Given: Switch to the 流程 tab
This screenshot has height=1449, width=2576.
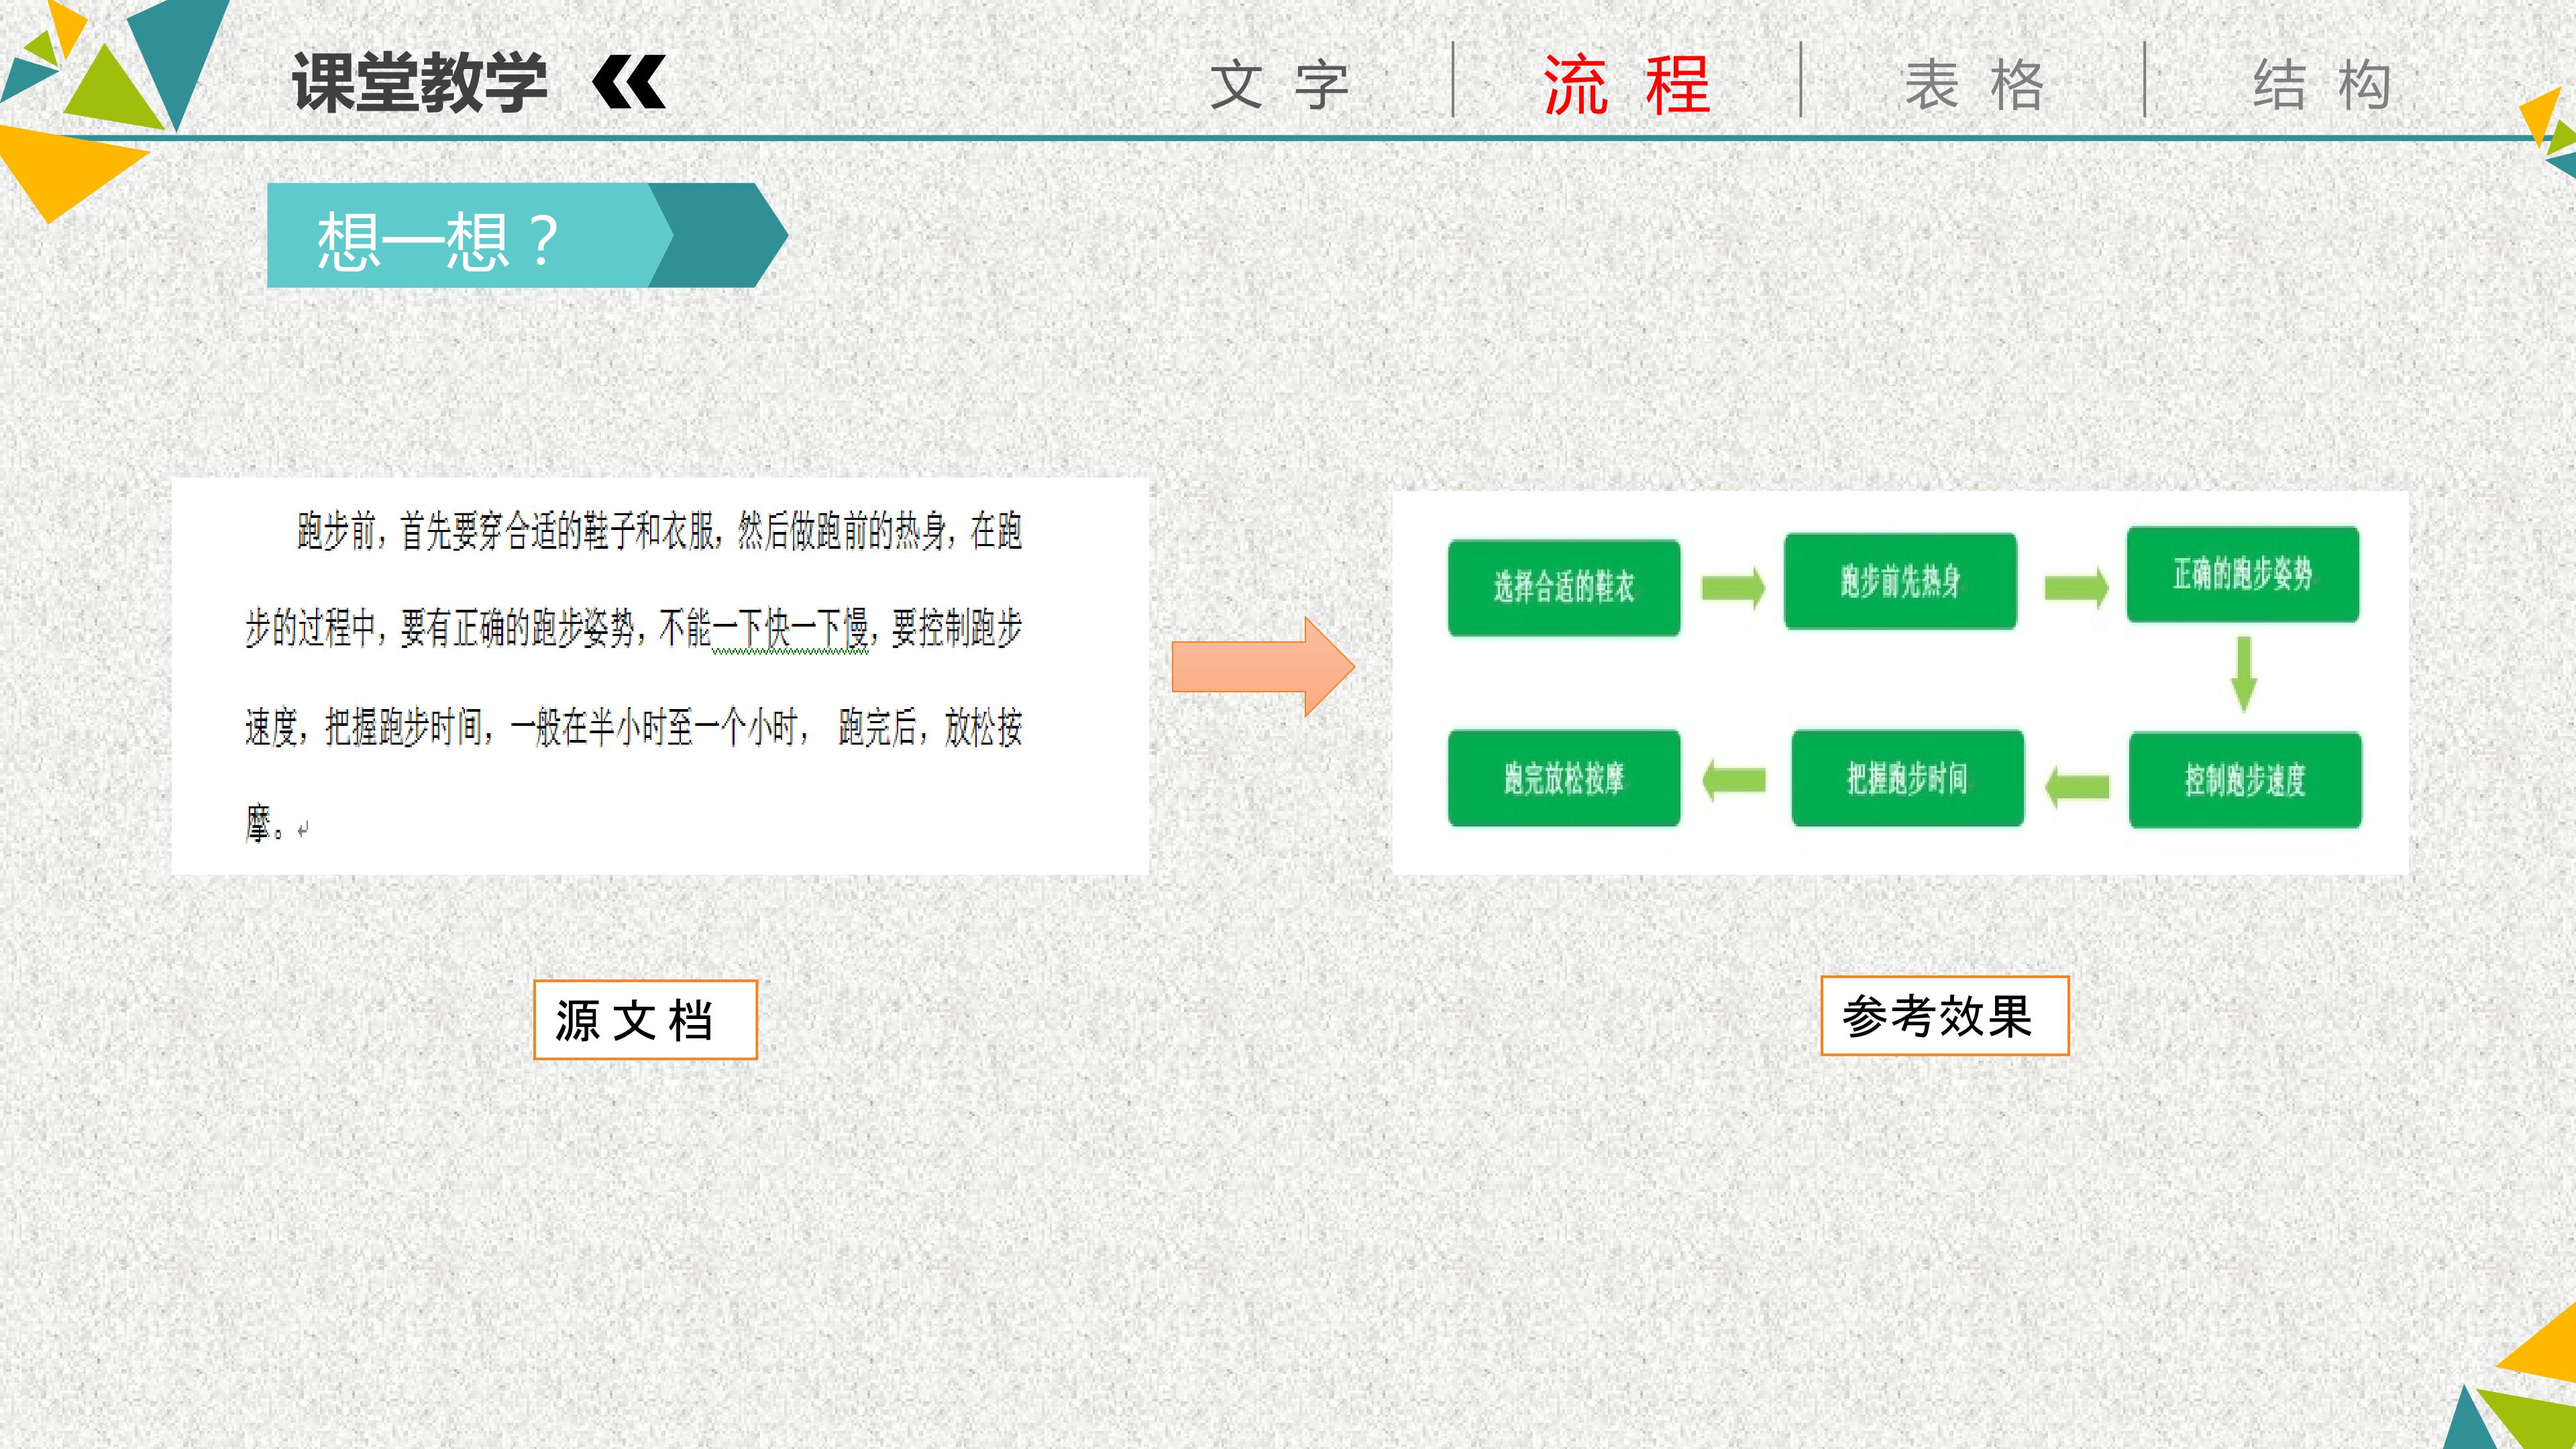Looking at the screenshot, I should coord(1626,85).
